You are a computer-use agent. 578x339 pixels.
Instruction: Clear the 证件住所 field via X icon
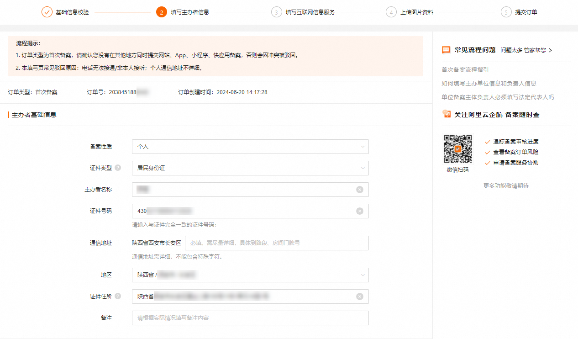tap(361, 297)
